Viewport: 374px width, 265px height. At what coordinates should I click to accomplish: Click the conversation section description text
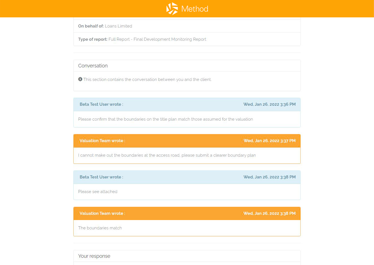147,79
